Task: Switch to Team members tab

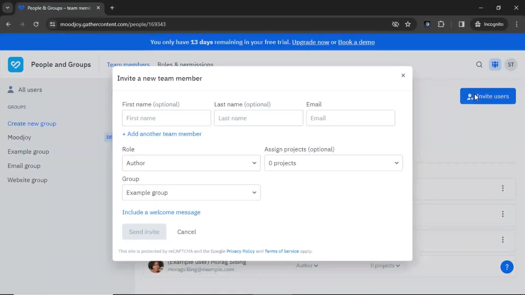Action: (128, 64)
